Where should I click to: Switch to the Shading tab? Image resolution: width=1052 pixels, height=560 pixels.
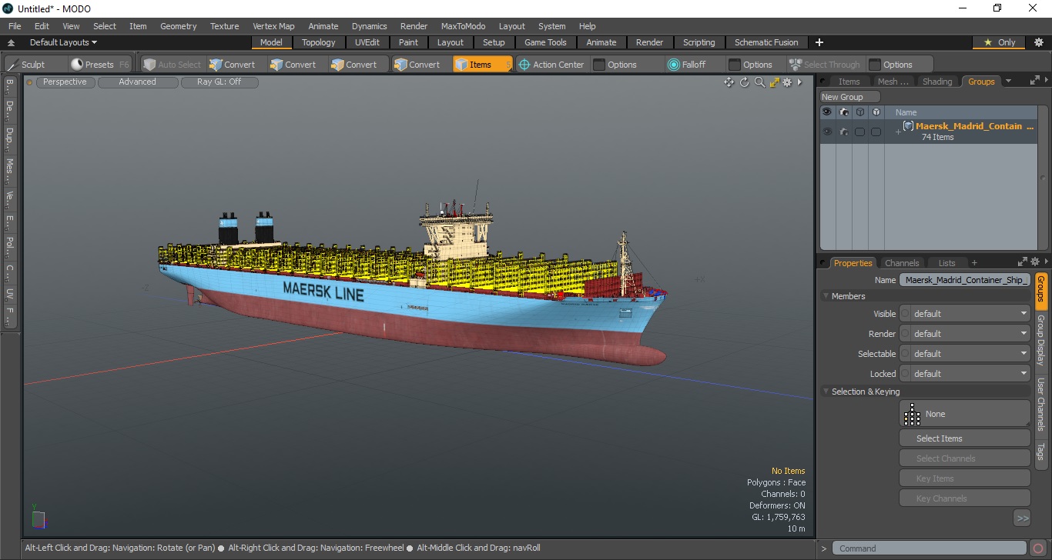pyautogui.click(x=937, y=82)
